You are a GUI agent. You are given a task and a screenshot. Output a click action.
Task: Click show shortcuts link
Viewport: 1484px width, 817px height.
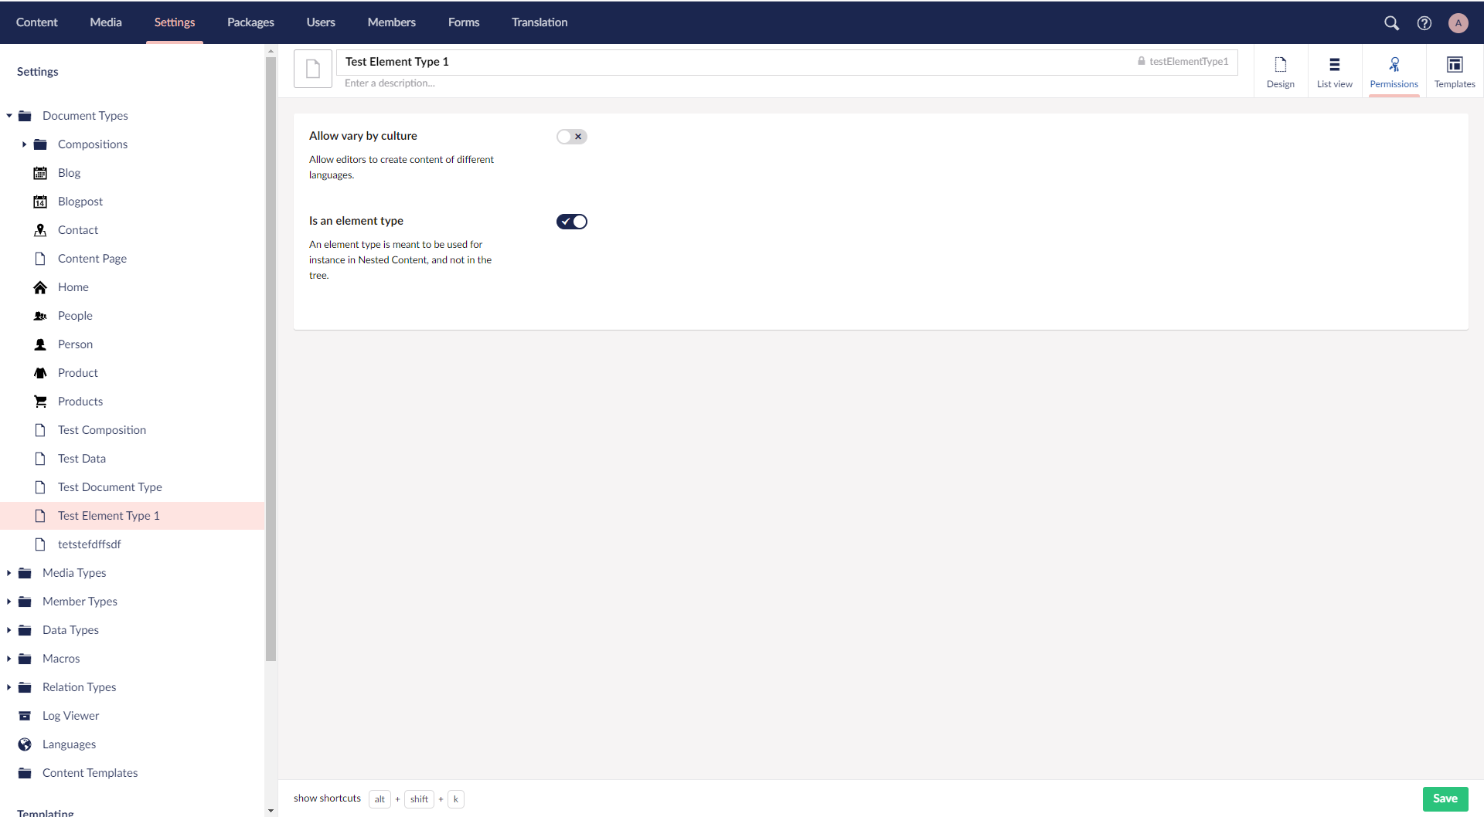327,798
